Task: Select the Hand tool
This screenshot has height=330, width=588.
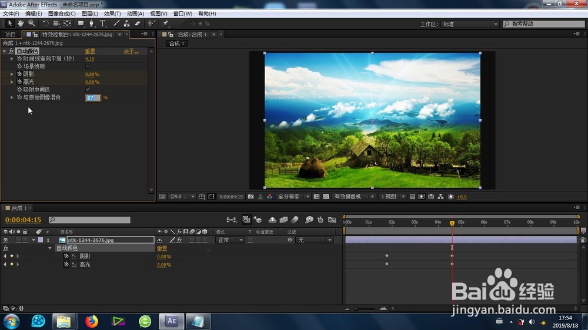Action: tap(21, 23)
